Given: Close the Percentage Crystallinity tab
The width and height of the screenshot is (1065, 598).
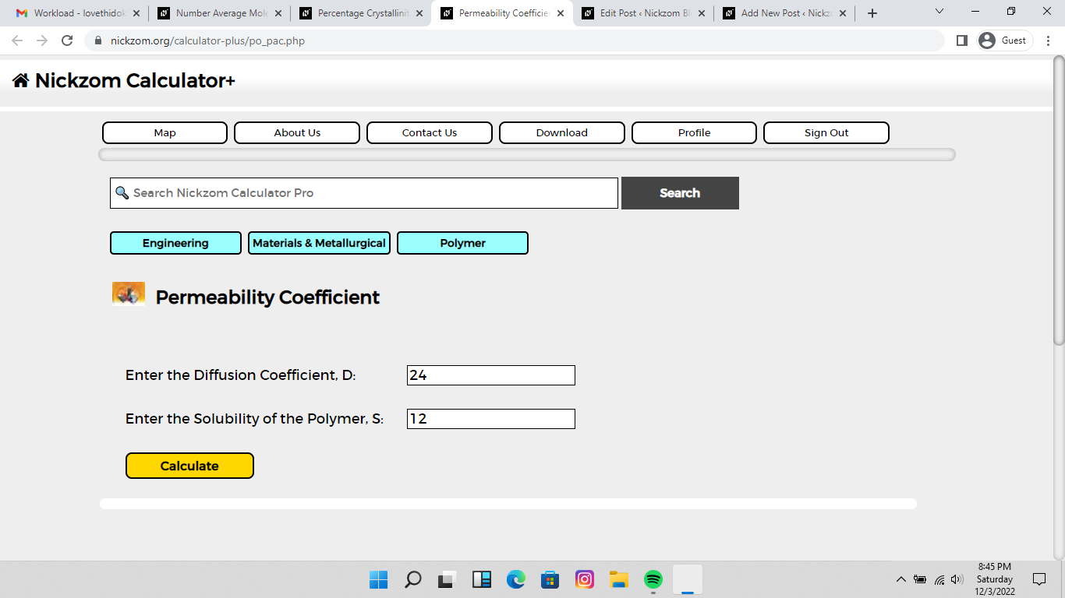Looking at the screenshot, I should click(419, 13).
